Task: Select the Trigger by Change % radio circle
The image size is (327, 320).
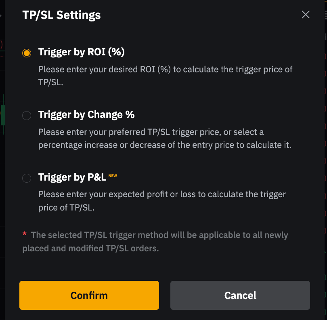Action: (27, 116)
